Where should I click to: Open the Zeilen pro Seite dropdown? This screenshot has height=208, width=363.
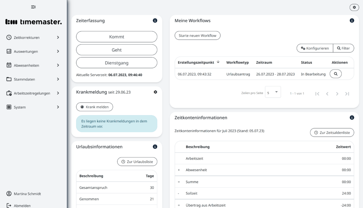pos(273,92)
